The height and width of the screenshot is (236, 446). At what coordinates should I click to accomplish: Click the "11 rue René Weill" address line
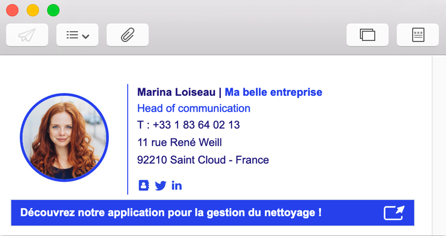click(x=179, y=142)
